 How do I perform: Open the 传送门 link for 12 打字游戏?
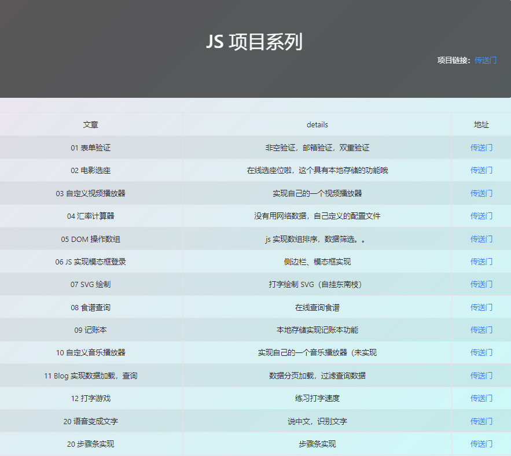[x=481, y=398]
